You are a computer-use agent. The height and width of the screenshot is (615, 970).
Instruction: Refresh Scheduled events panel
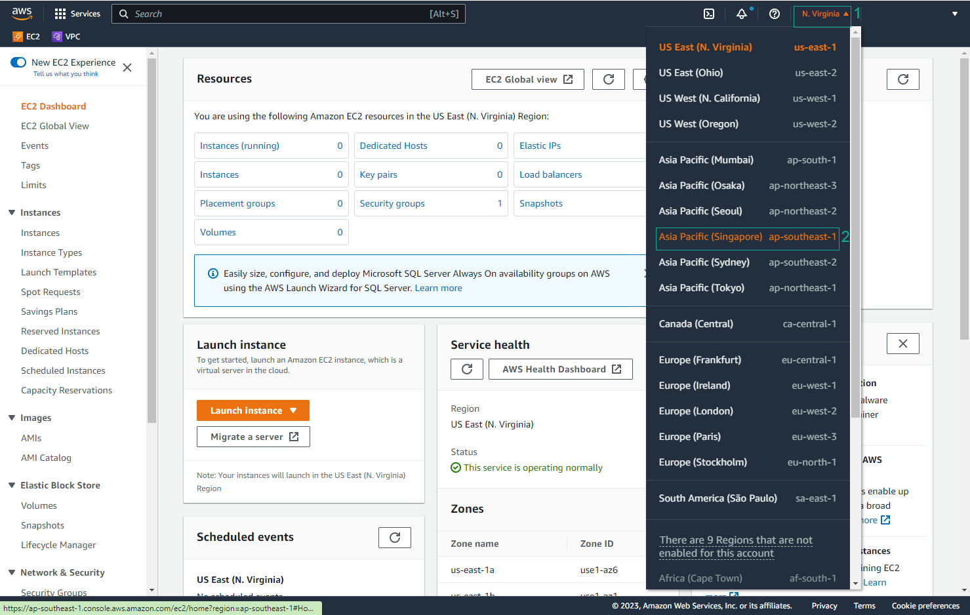[x=395, y=538]
